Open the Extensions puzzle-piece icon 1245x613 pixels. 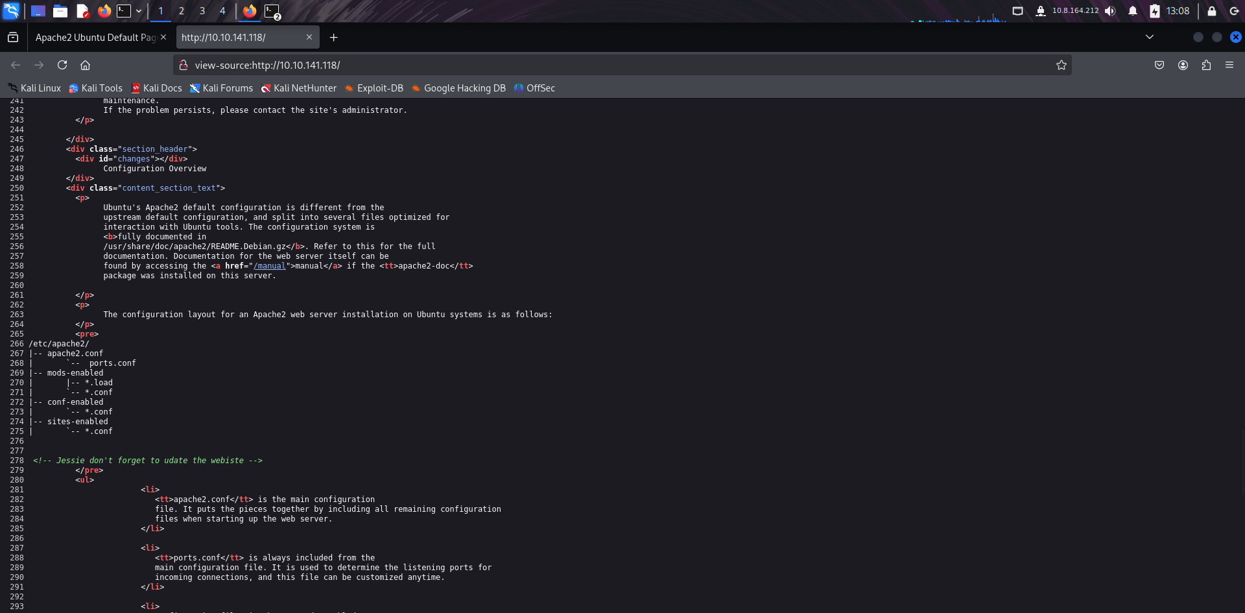(x=1207, y=65)
